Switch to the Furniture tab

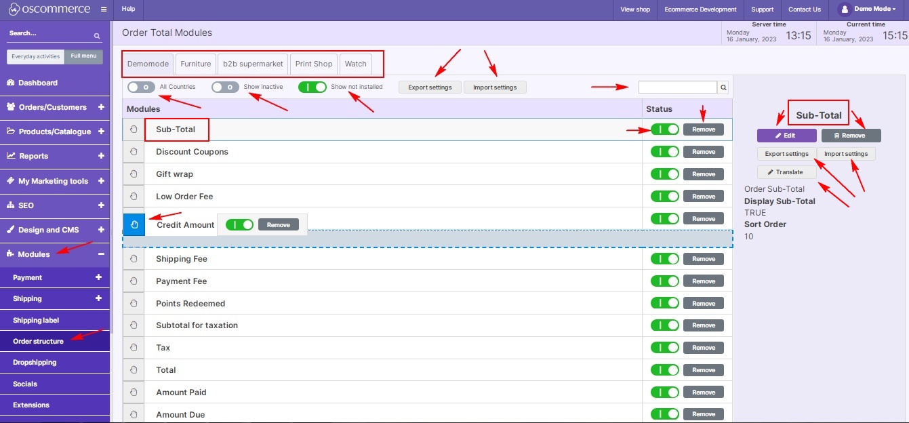(195, 64)
